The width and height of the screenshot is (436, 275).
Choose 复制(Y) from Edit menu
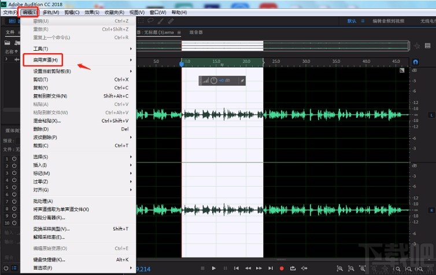pyautogui.click(x=79, y=88)
